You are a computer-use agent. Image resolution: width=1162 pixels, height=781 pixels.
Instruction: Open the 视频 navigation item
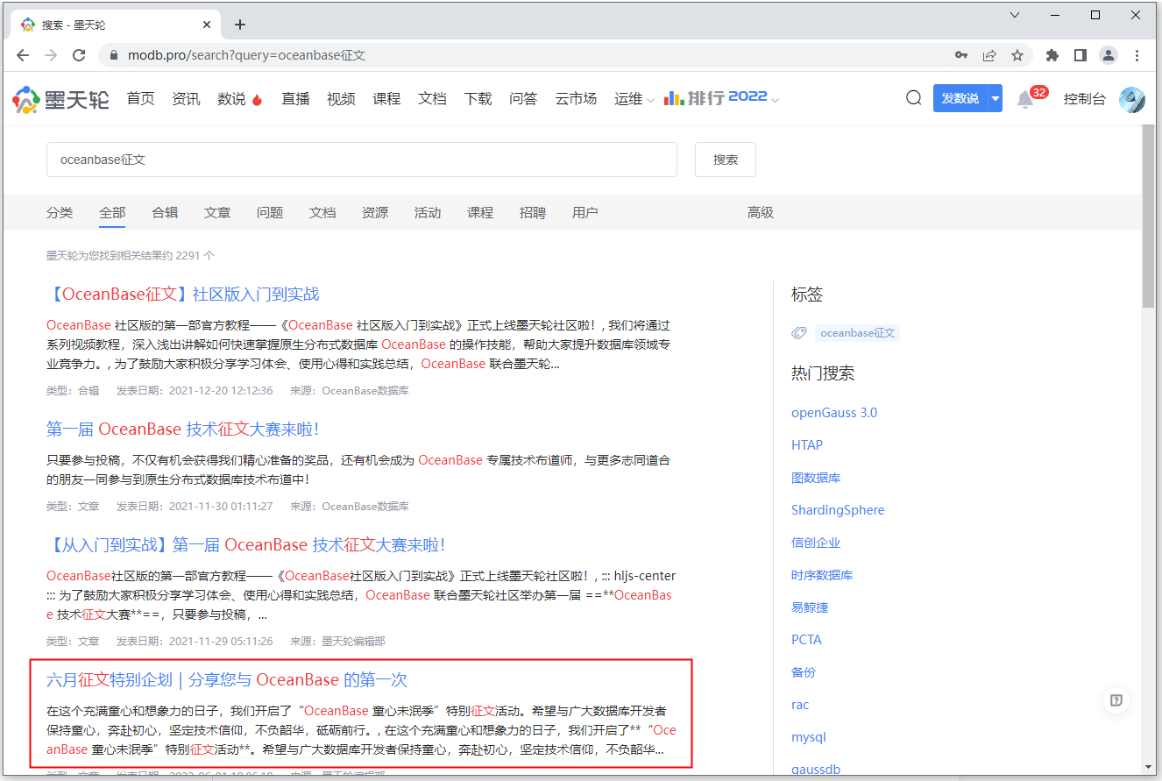point(341,99)
